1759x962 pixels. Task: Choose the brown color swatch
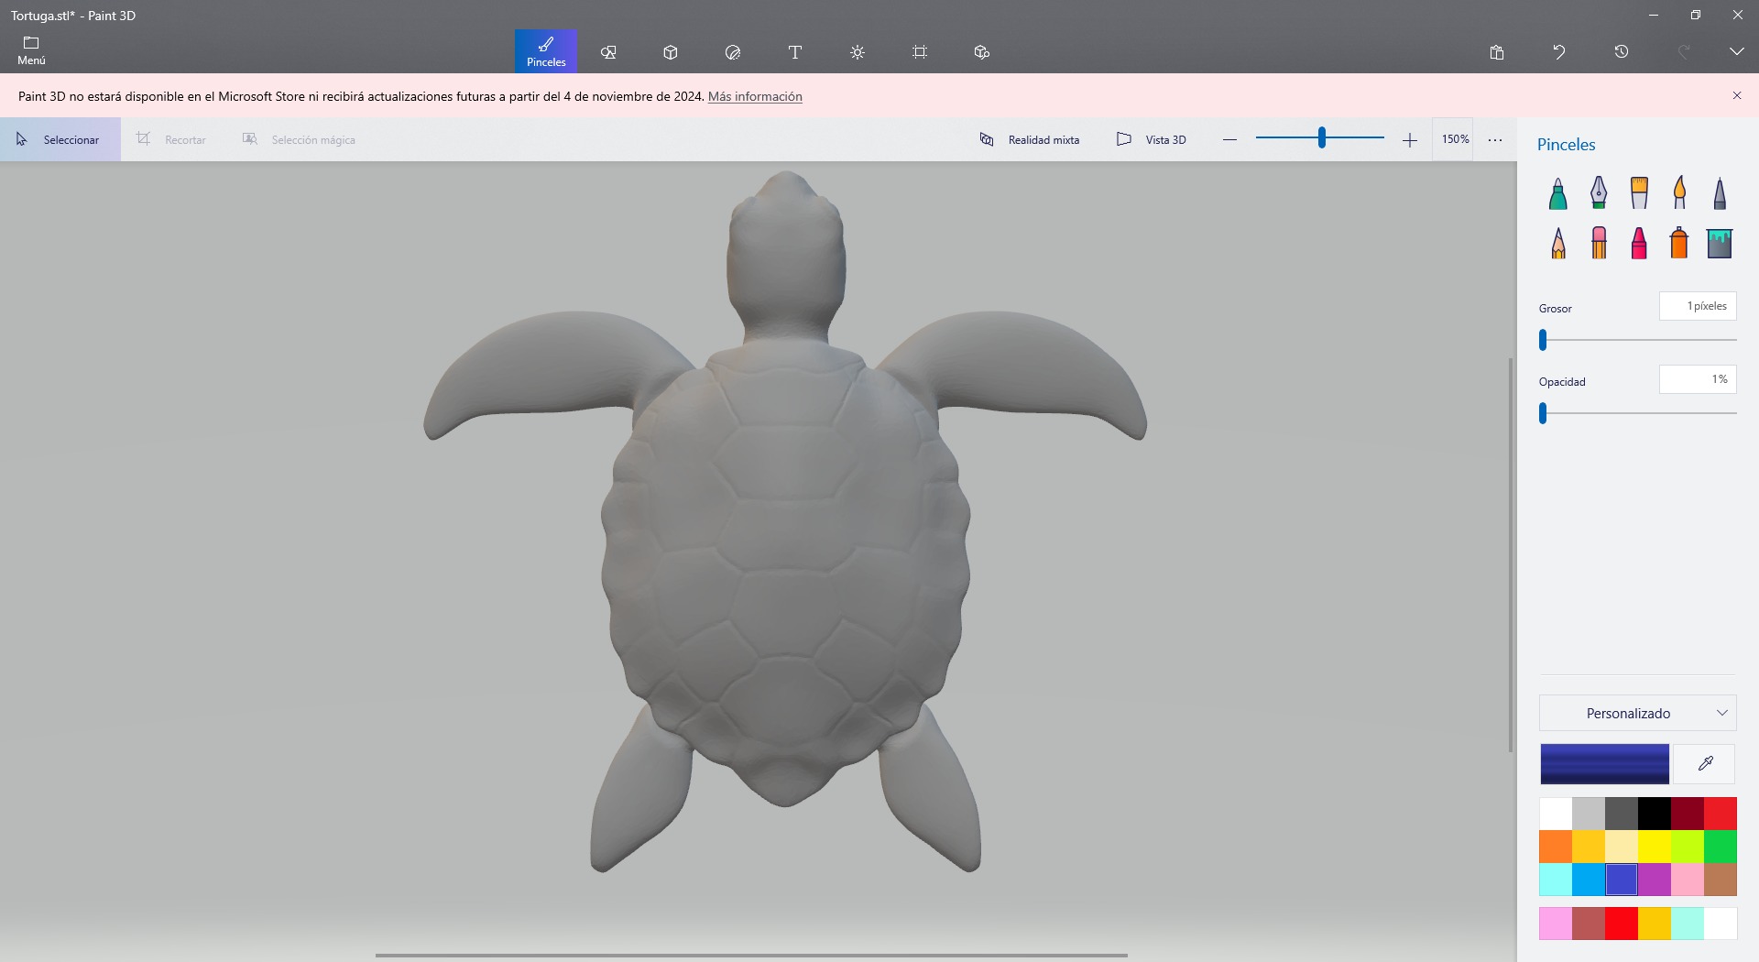coord(1721,880)
